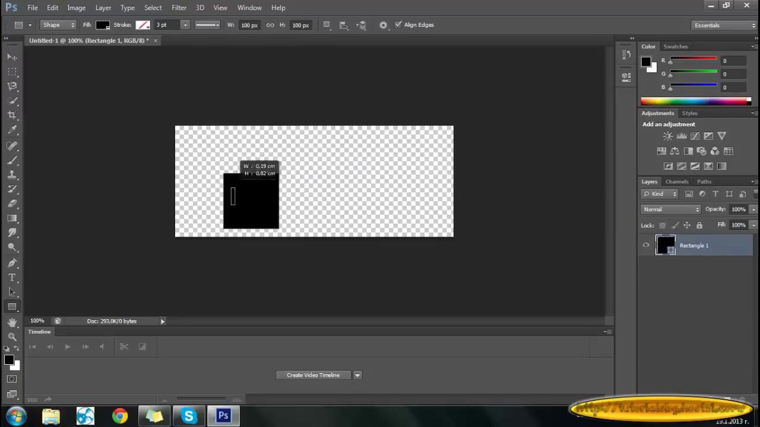
Task: Click the shape width input field
Action: 249,25
